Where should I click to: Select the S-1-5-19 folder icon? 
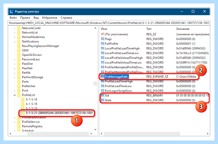click(23, 104)
